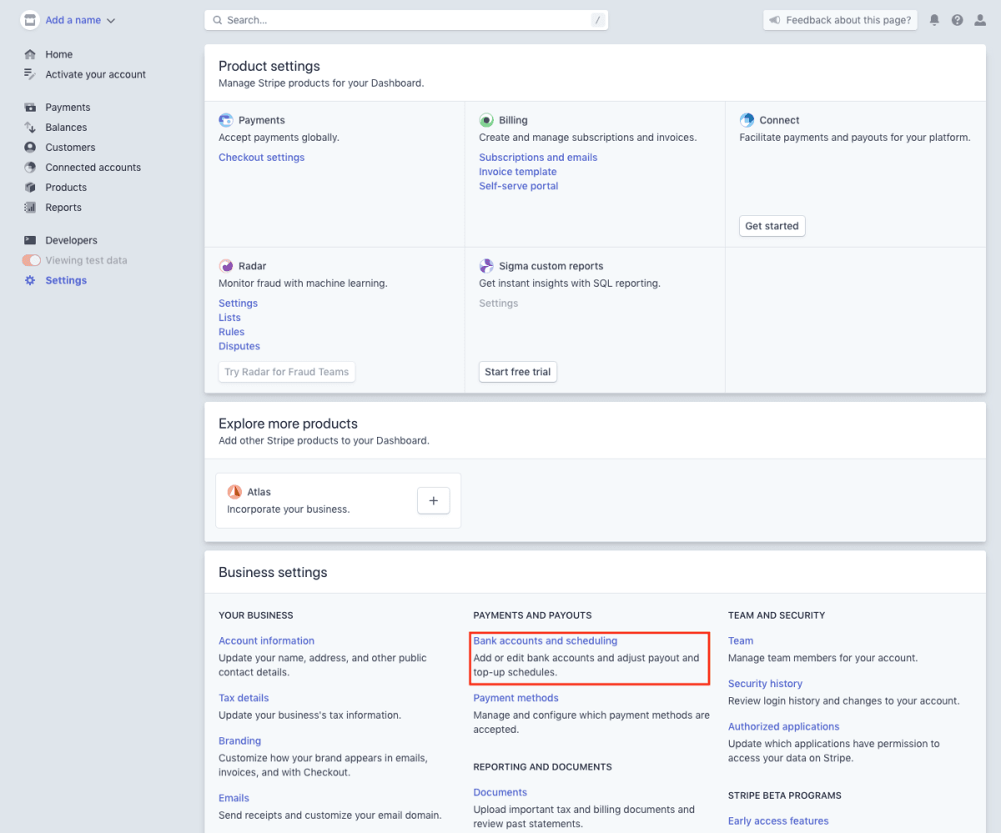Screen dimensions: 1001x833
Task: Open Team settings link
Action: (741, 641)
